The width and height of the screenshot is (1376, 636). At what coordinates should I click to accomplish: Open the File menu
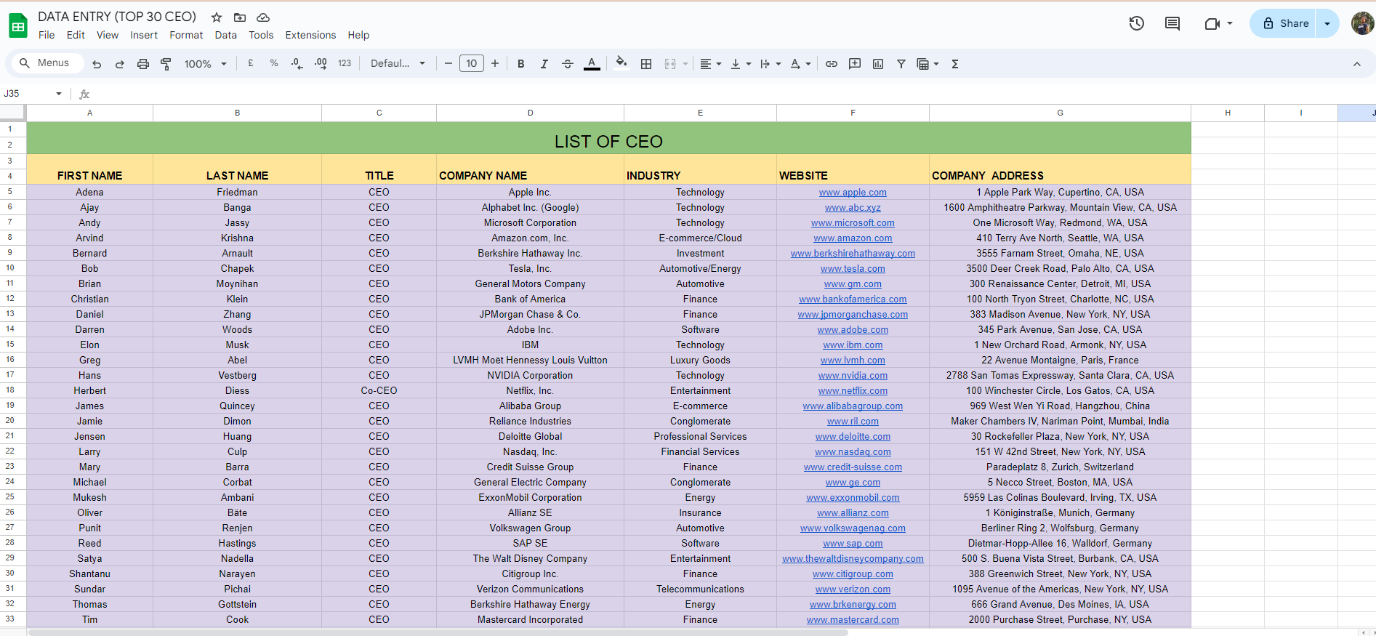point(47,35)
